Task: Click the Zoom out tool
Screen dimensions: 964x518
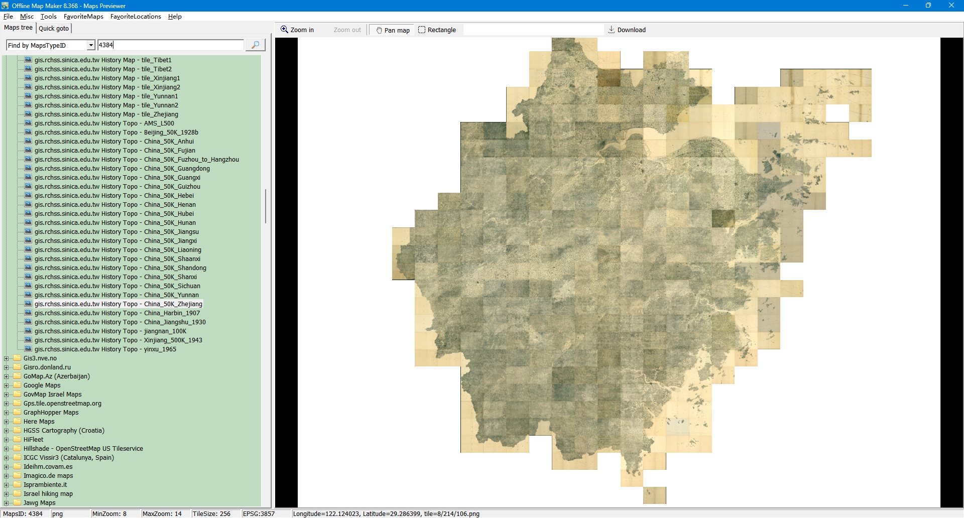Action: (347, 30)
